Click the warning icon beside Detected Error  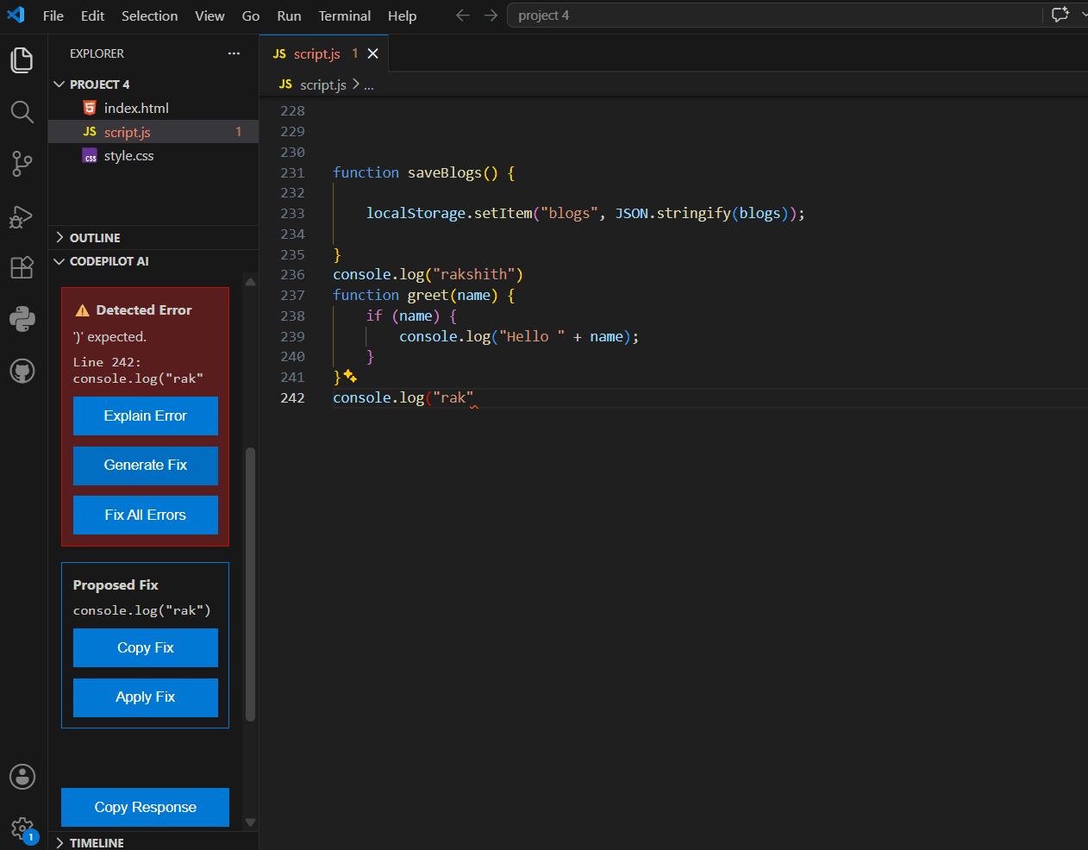pyautogui.click(x=83, y=310)
